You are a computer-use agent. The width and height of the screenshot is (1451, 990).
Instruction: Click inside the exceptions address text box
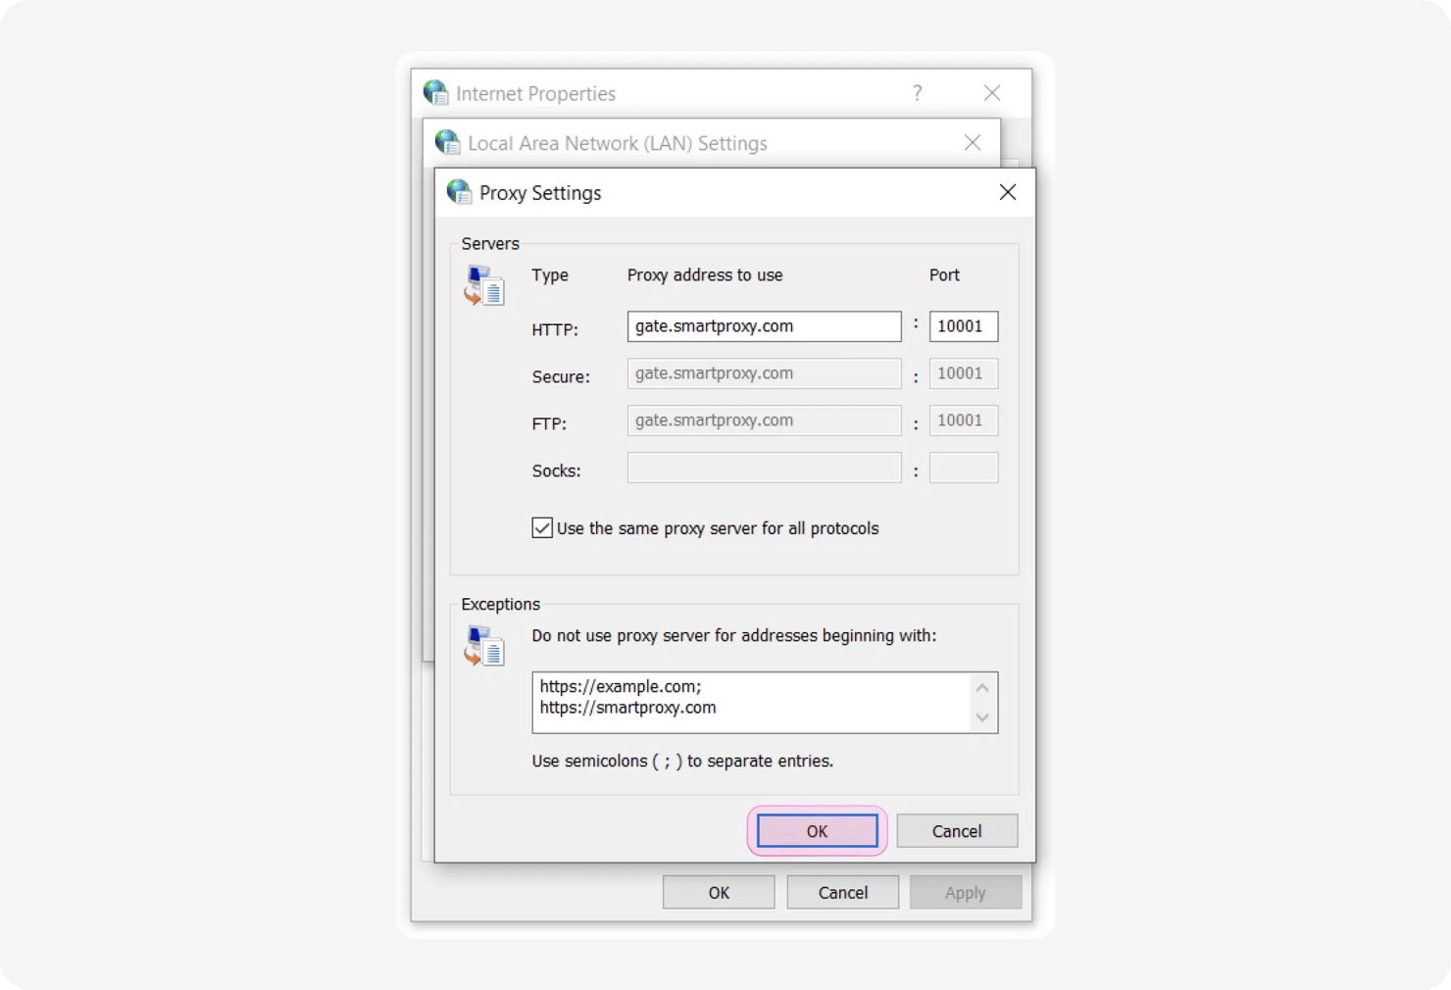[750, 702]
